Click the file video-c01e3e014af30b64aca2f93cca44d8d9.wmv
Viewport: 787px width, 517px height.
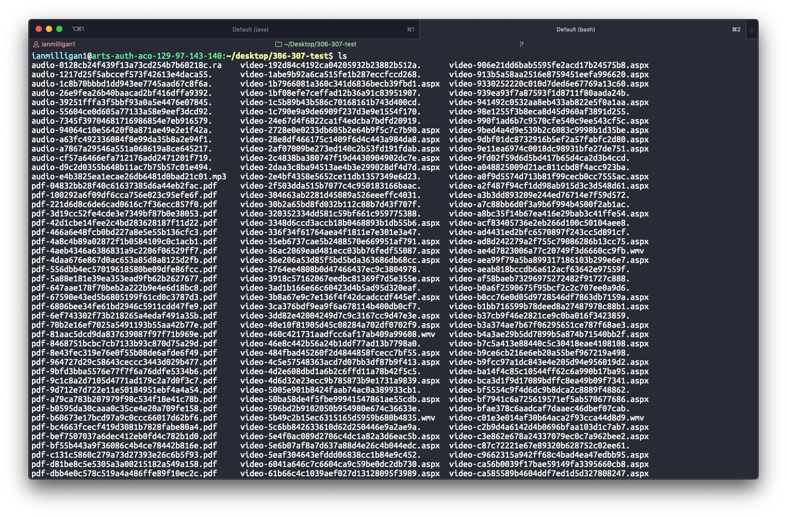[547, 418]
